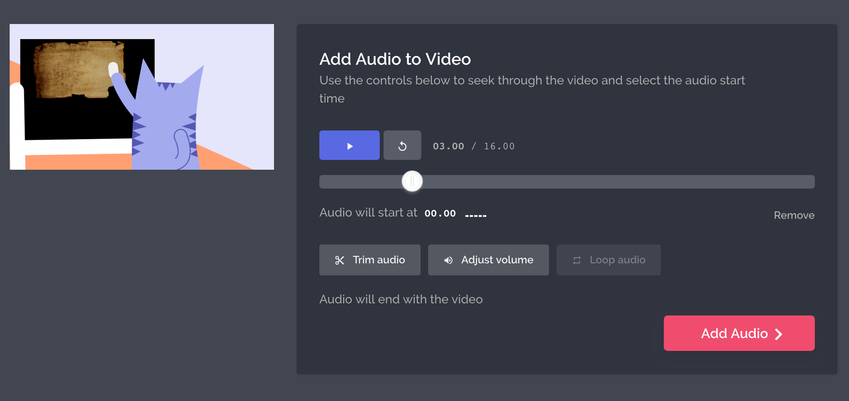Click the scissors icon for trimming
The width and height of the screenshot is (849, 401).
tap(340, 260)
